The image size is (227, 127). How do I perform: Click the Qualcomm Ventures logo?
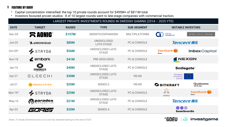tap(201, 84)
